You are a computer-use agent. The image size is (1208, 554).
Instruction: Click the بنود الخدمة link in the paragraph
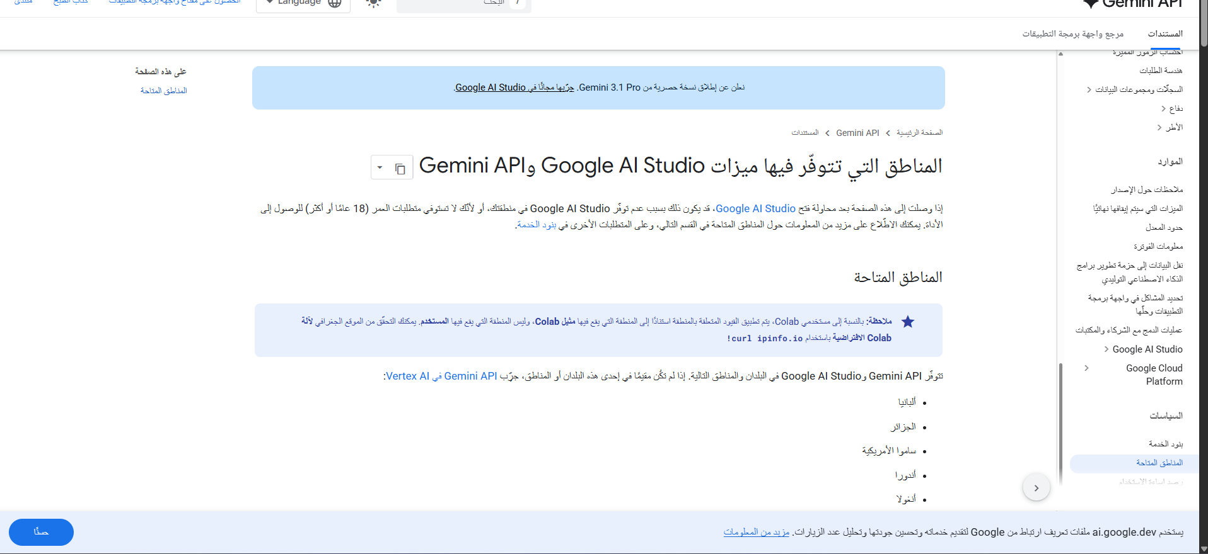[x=536, y=225]
